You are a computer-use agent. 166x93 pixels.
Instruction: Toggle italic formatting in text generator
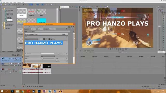point(46,39)
